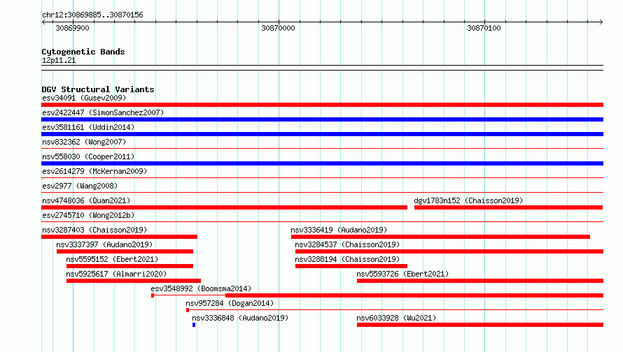Click the 30870000 ruler position label

(x=278, y=28)
